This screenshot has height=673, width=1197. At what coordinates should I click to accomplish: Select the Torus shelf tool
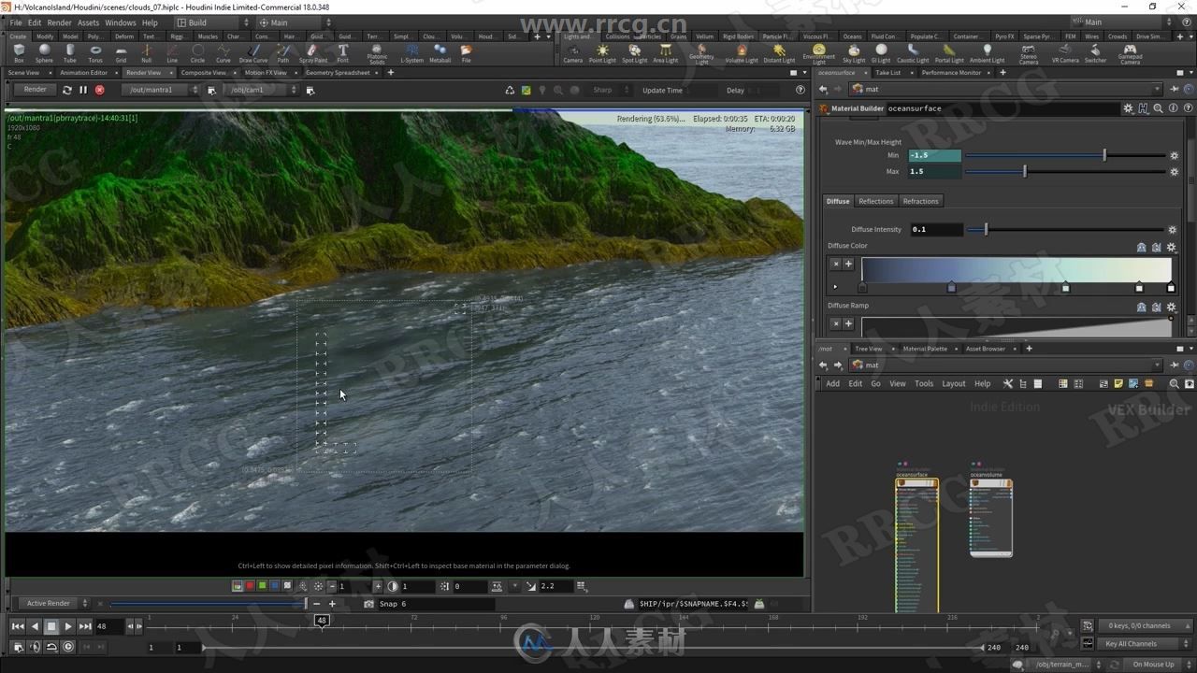95,53
